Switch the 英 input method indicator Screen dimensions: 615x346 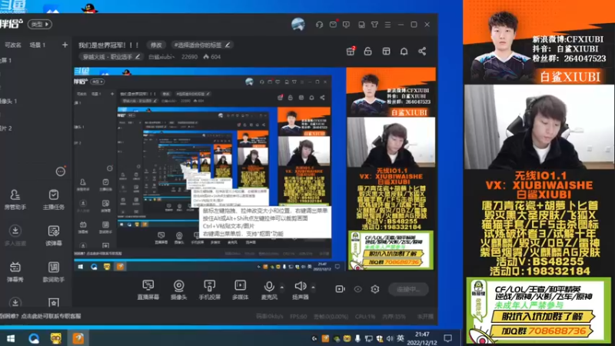tap(400, 338)
